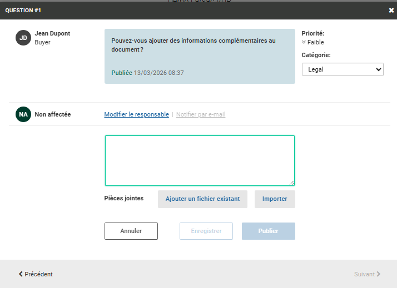The image size is (397, 288).
Task: Click the JD avatar of Jean Dupont
Action: pyautogui.click(x=23, y=38)
